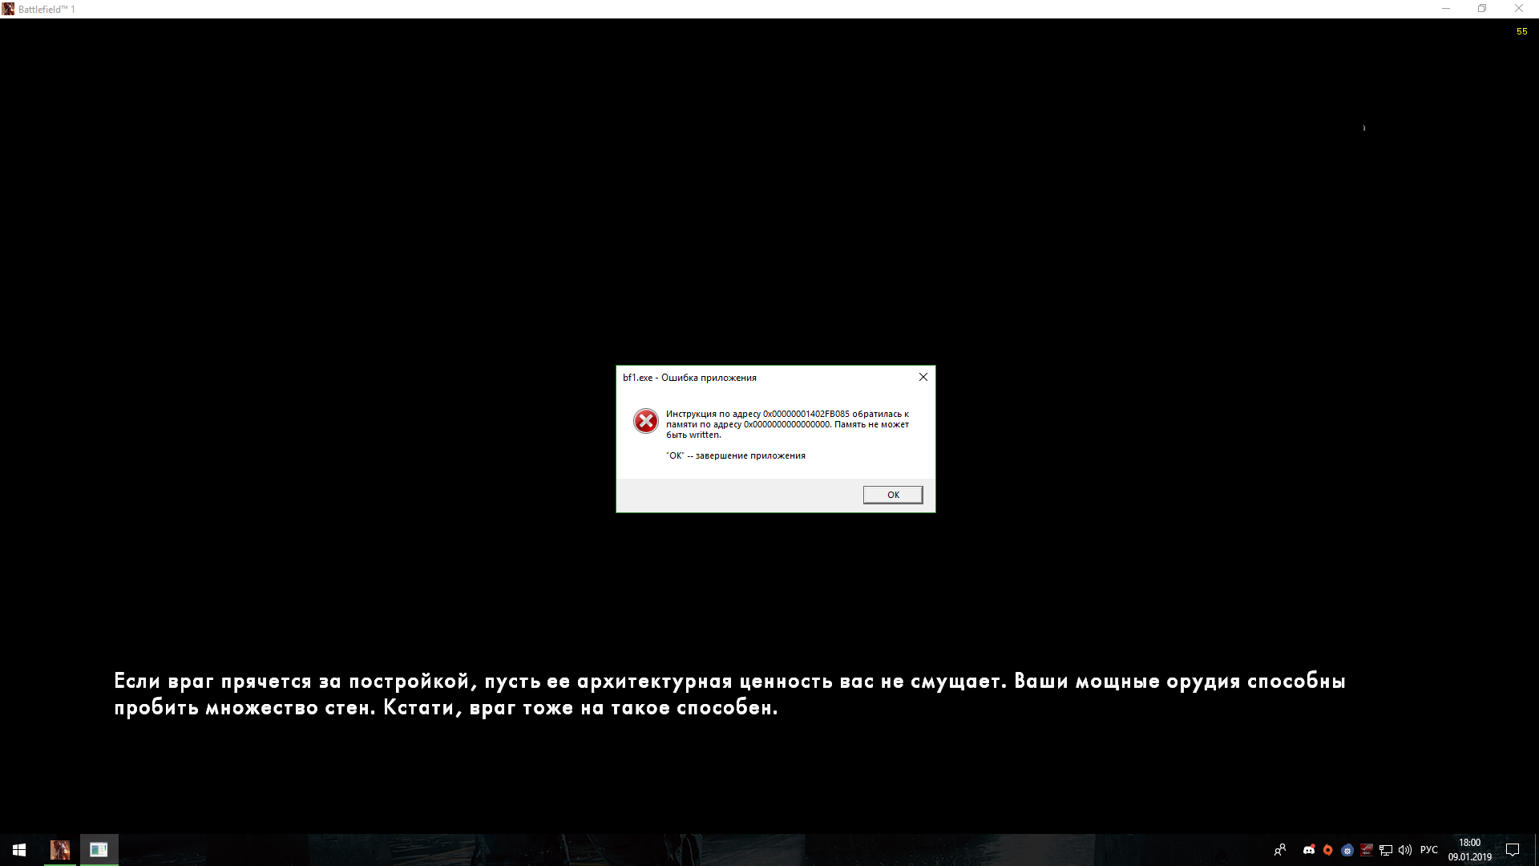Click OK to terminate the application

[892, 495]
